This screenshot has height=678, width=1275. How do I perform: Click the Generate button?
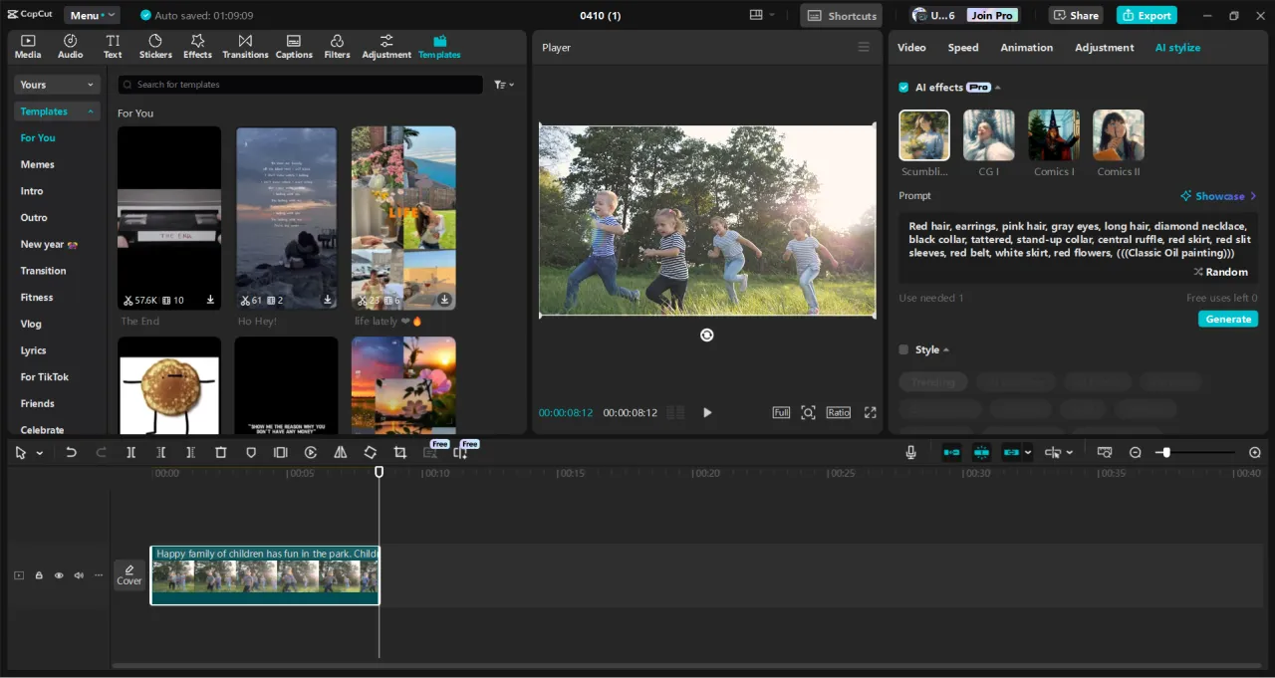click(x=1227, y=319)
